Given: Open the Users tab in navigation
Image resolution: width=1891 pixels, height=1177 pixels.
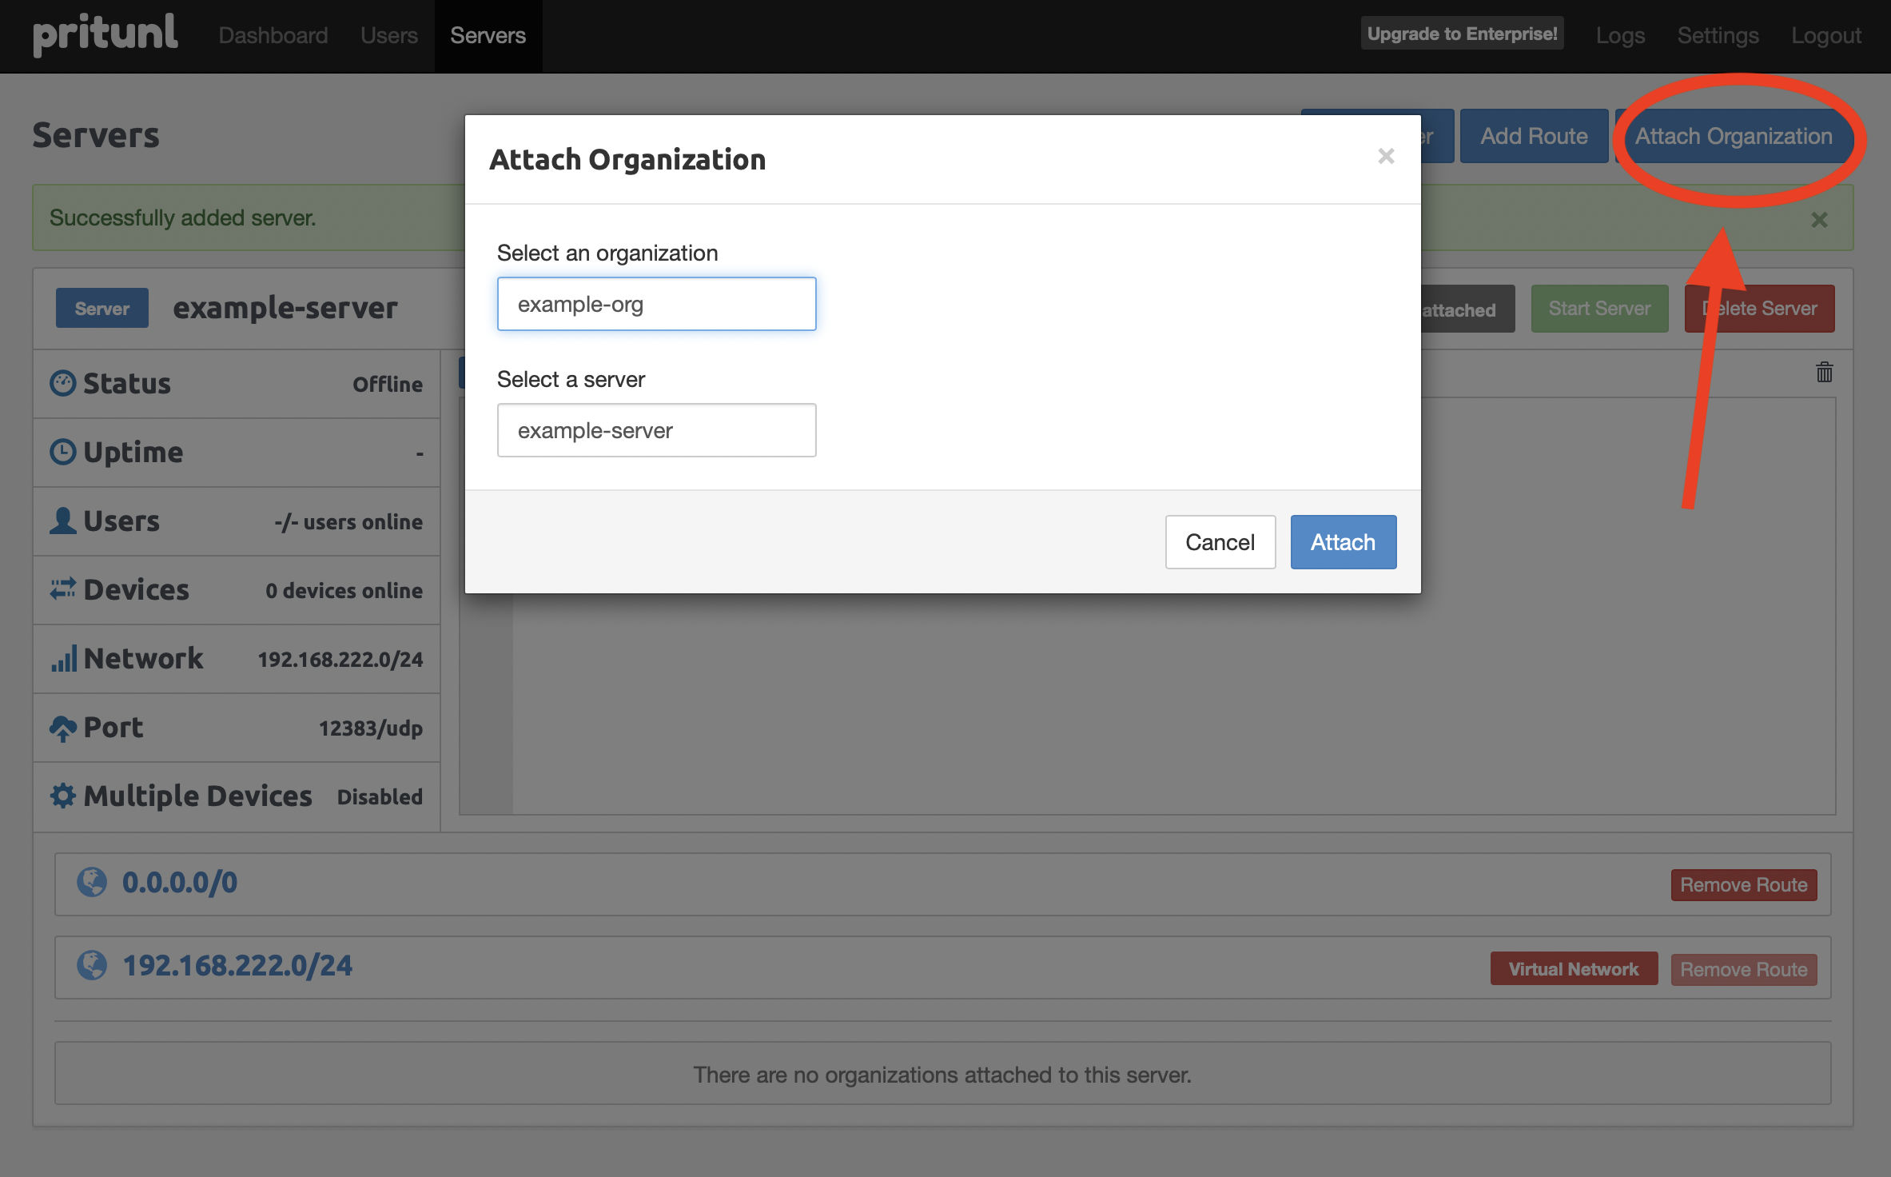Looking at the screenshot, I should click(x=389, y=35).
